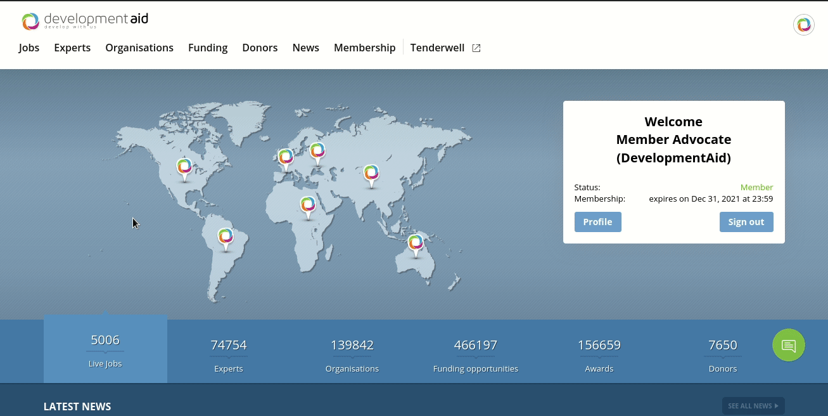The height and width of the screenshot is (416, 828).
Task: Select the North America map pin
Action: [x=184, y=169]
